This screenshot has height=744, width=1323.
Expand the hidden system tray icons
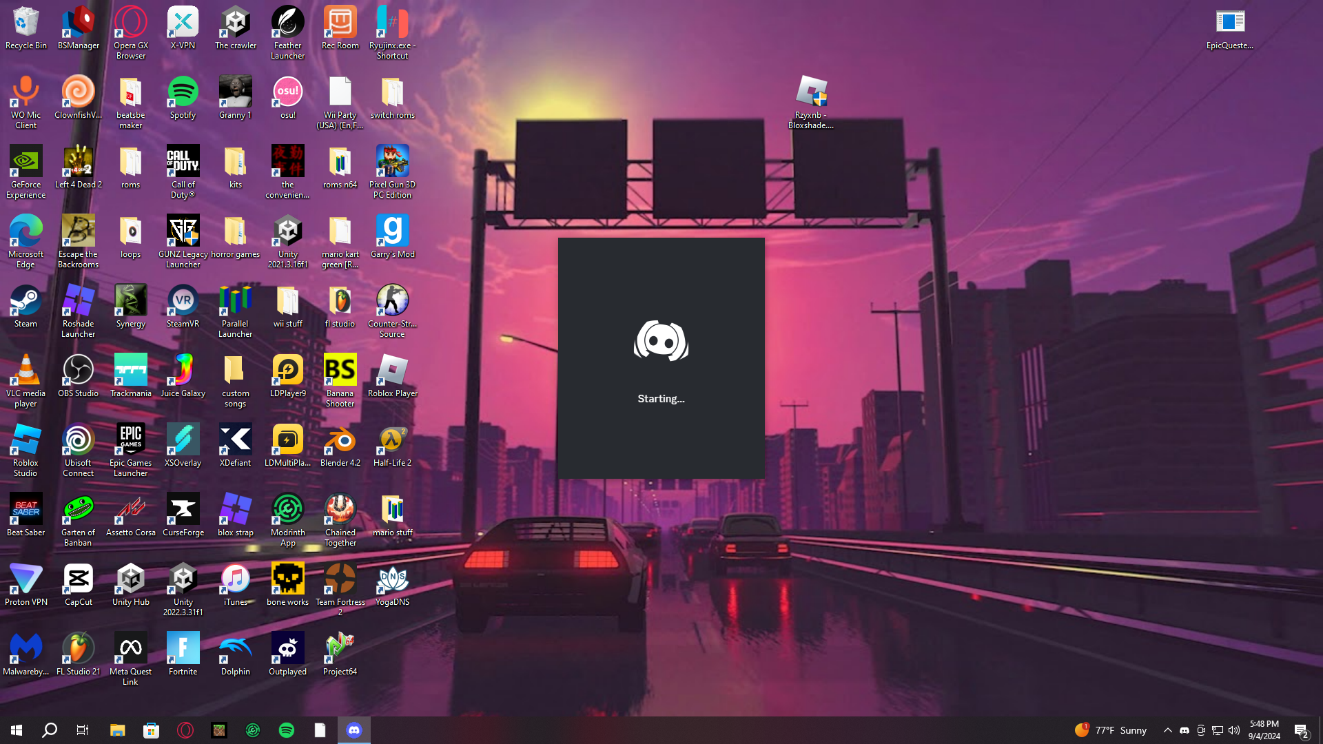pyautogui.click(x=1167, y=730)
